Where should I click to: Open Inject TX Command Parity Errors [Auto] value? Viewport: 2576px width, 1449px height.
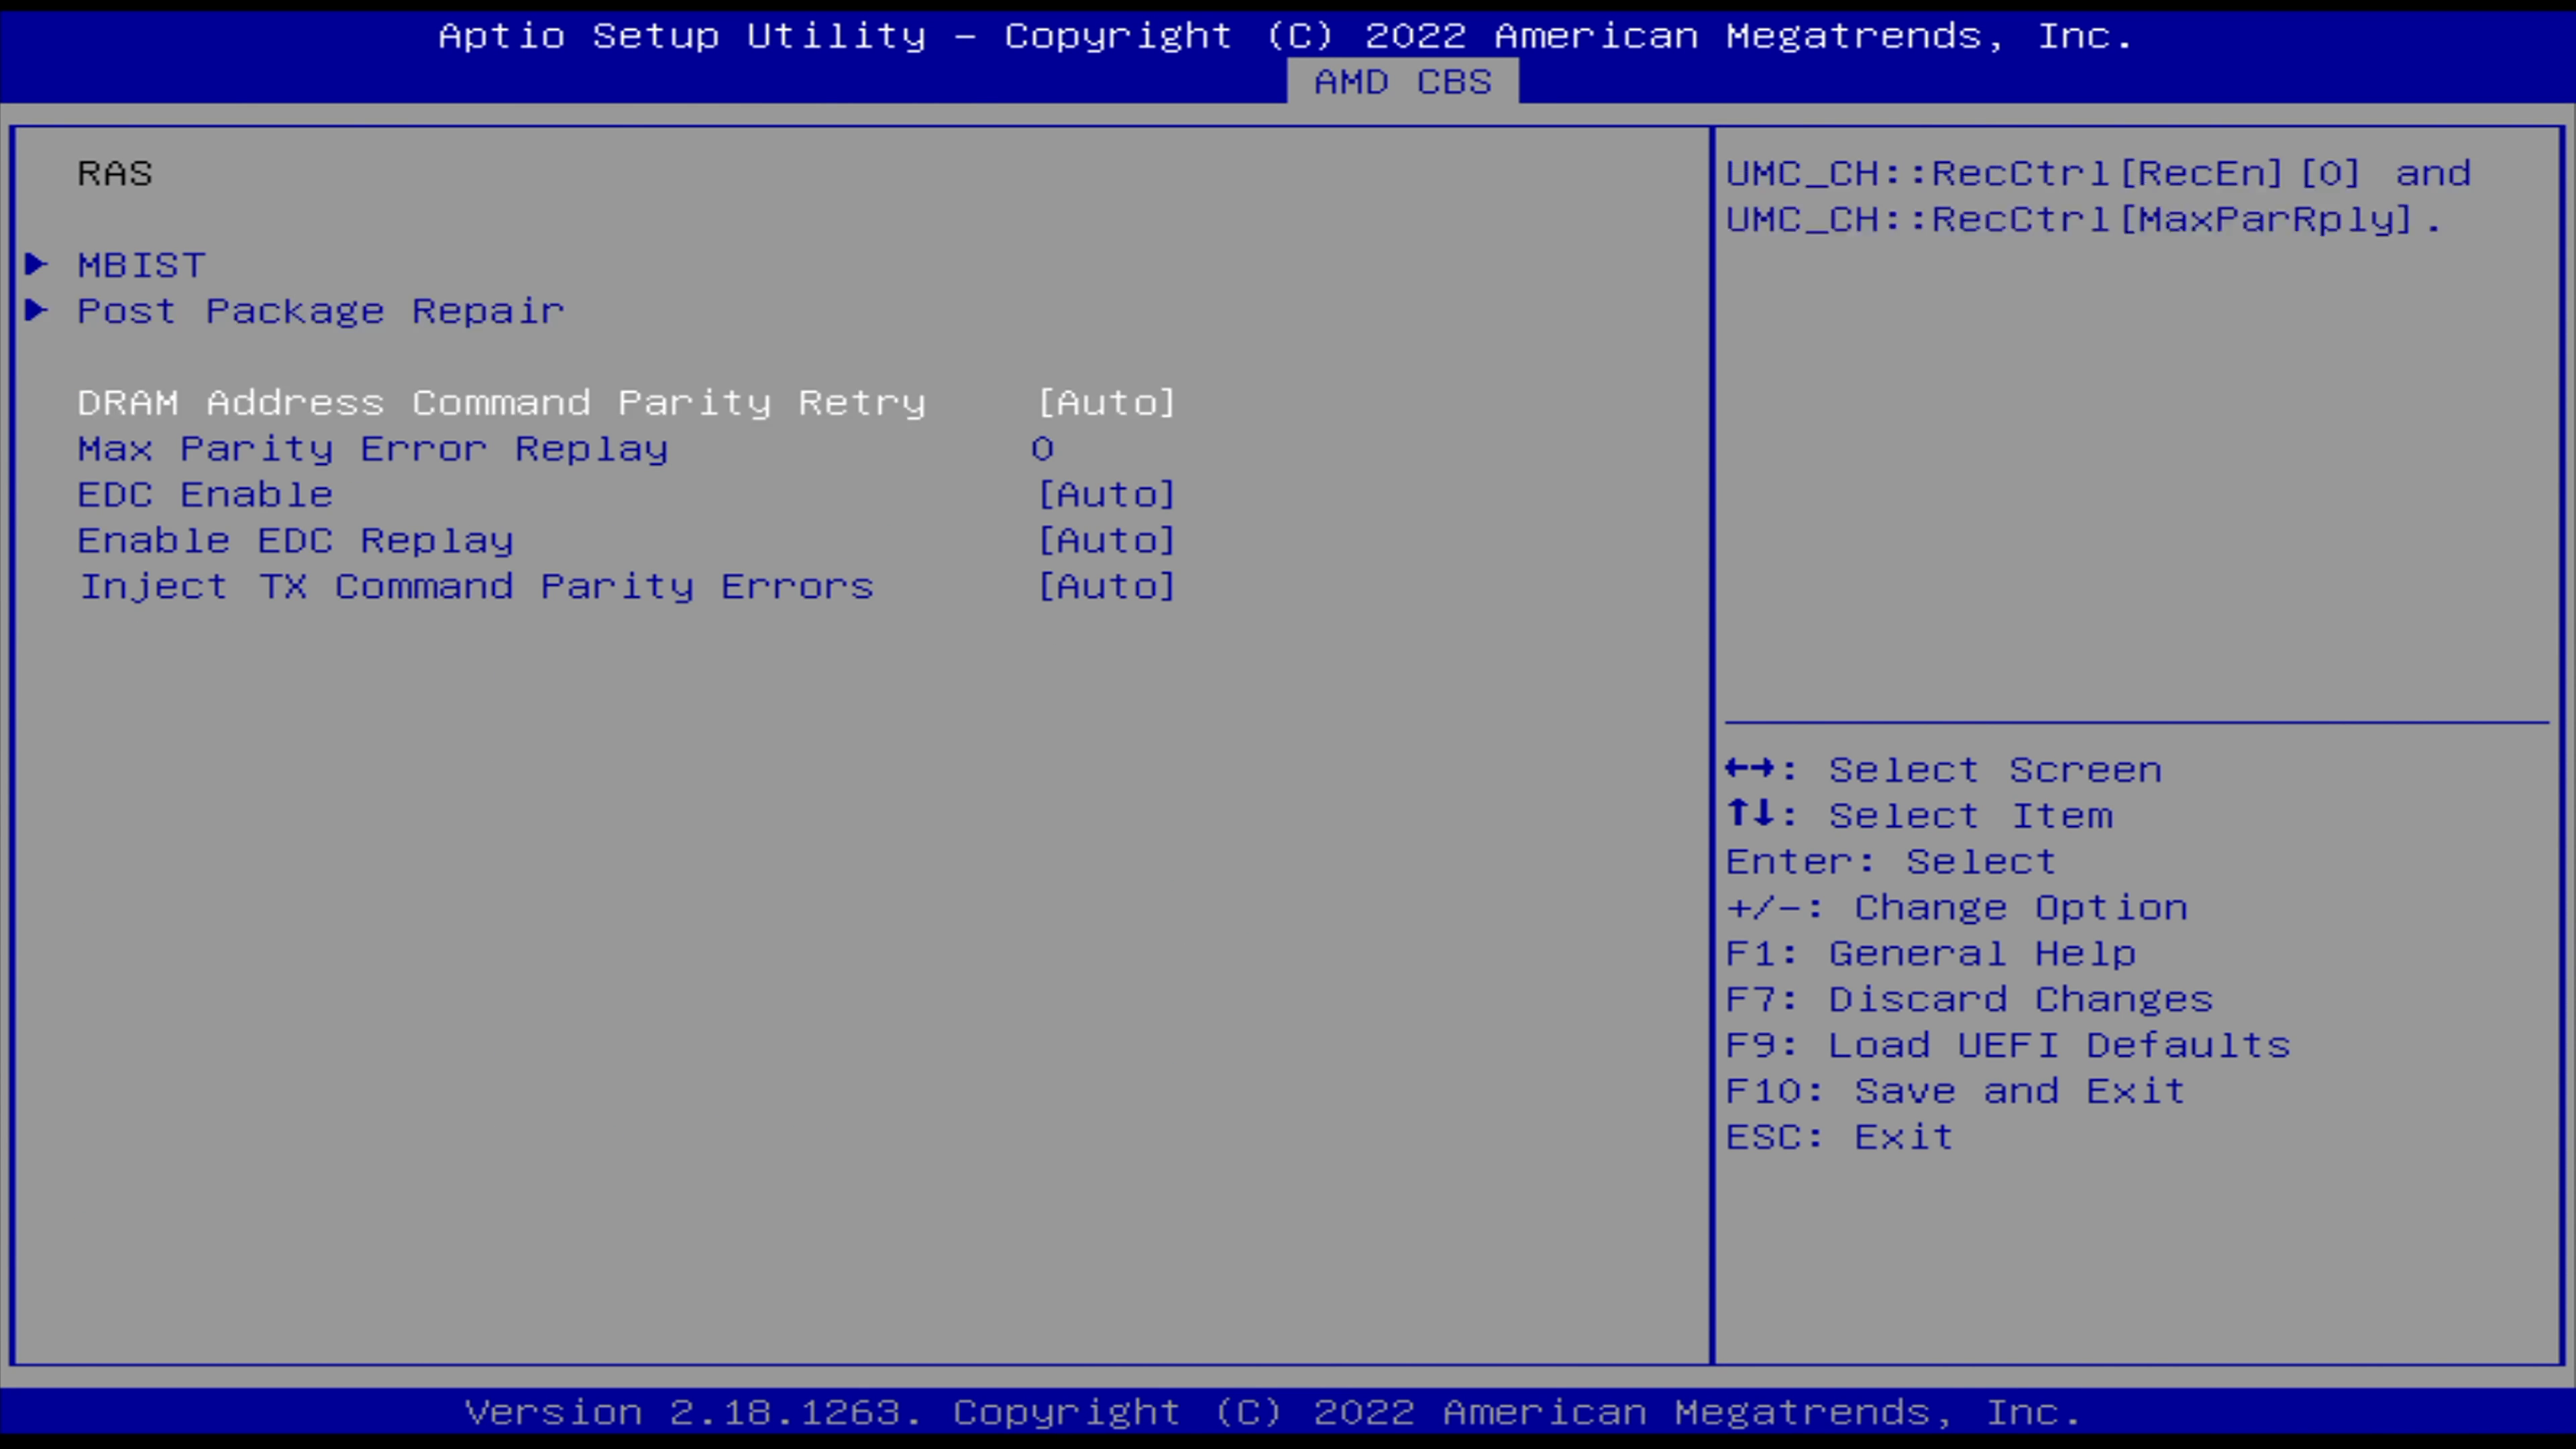coord(1106,586)
